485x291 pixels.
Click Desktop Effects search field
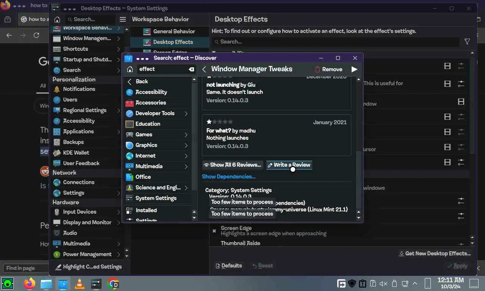pos(336,42)
